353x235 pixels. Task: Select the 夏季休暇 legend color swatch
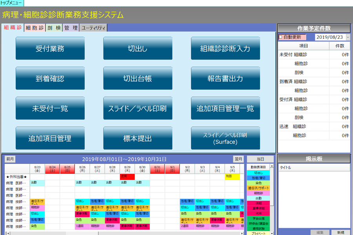coord(259,208)
